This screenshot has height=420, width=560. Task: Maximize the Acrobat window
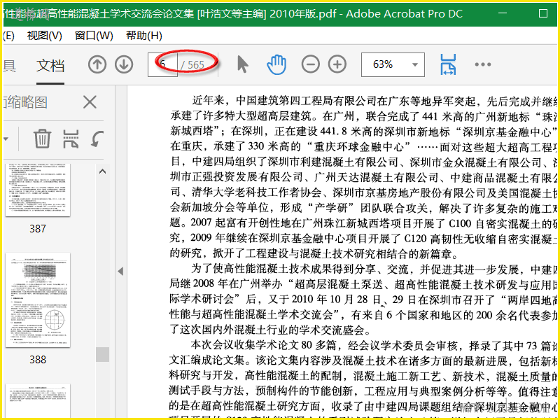(x=543, y=13)
